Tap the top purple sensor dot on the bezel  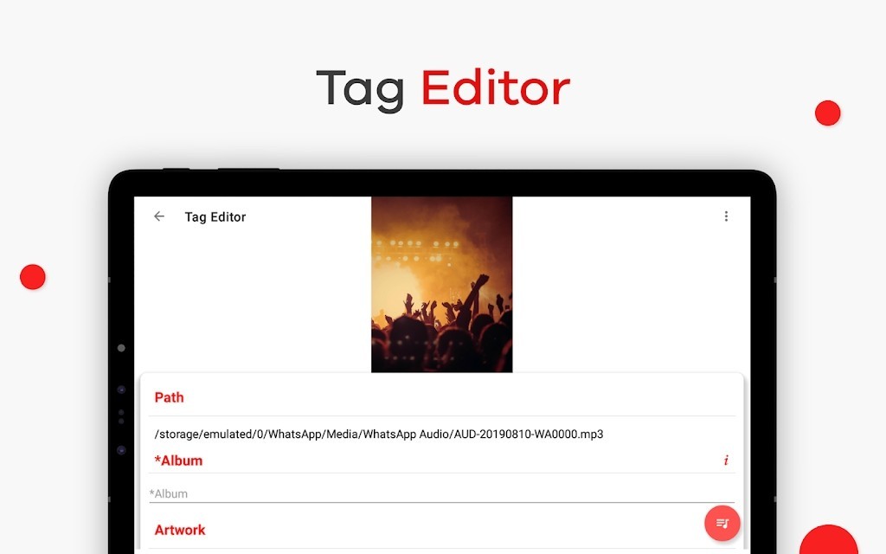coord(121,390)
